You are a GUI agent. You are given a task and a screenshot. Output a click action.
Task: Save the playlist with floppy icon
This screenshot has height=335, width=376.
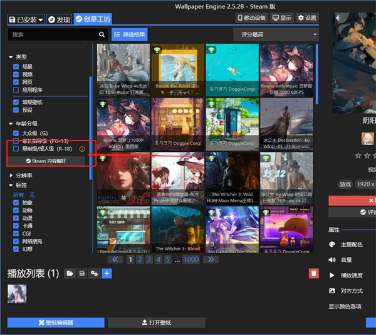(x=82, y=273)
